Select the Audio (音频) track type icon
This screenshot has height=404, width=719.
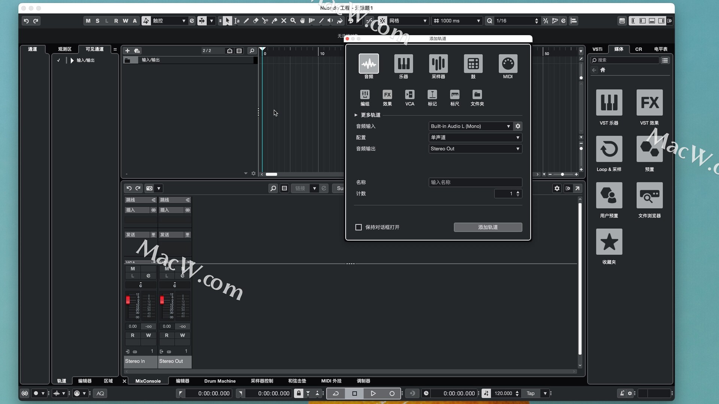pyautogui.click(x=368, y=64)
